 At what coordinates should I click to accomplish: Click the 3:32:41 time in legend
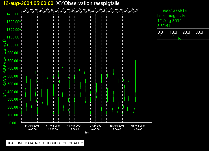164,26
